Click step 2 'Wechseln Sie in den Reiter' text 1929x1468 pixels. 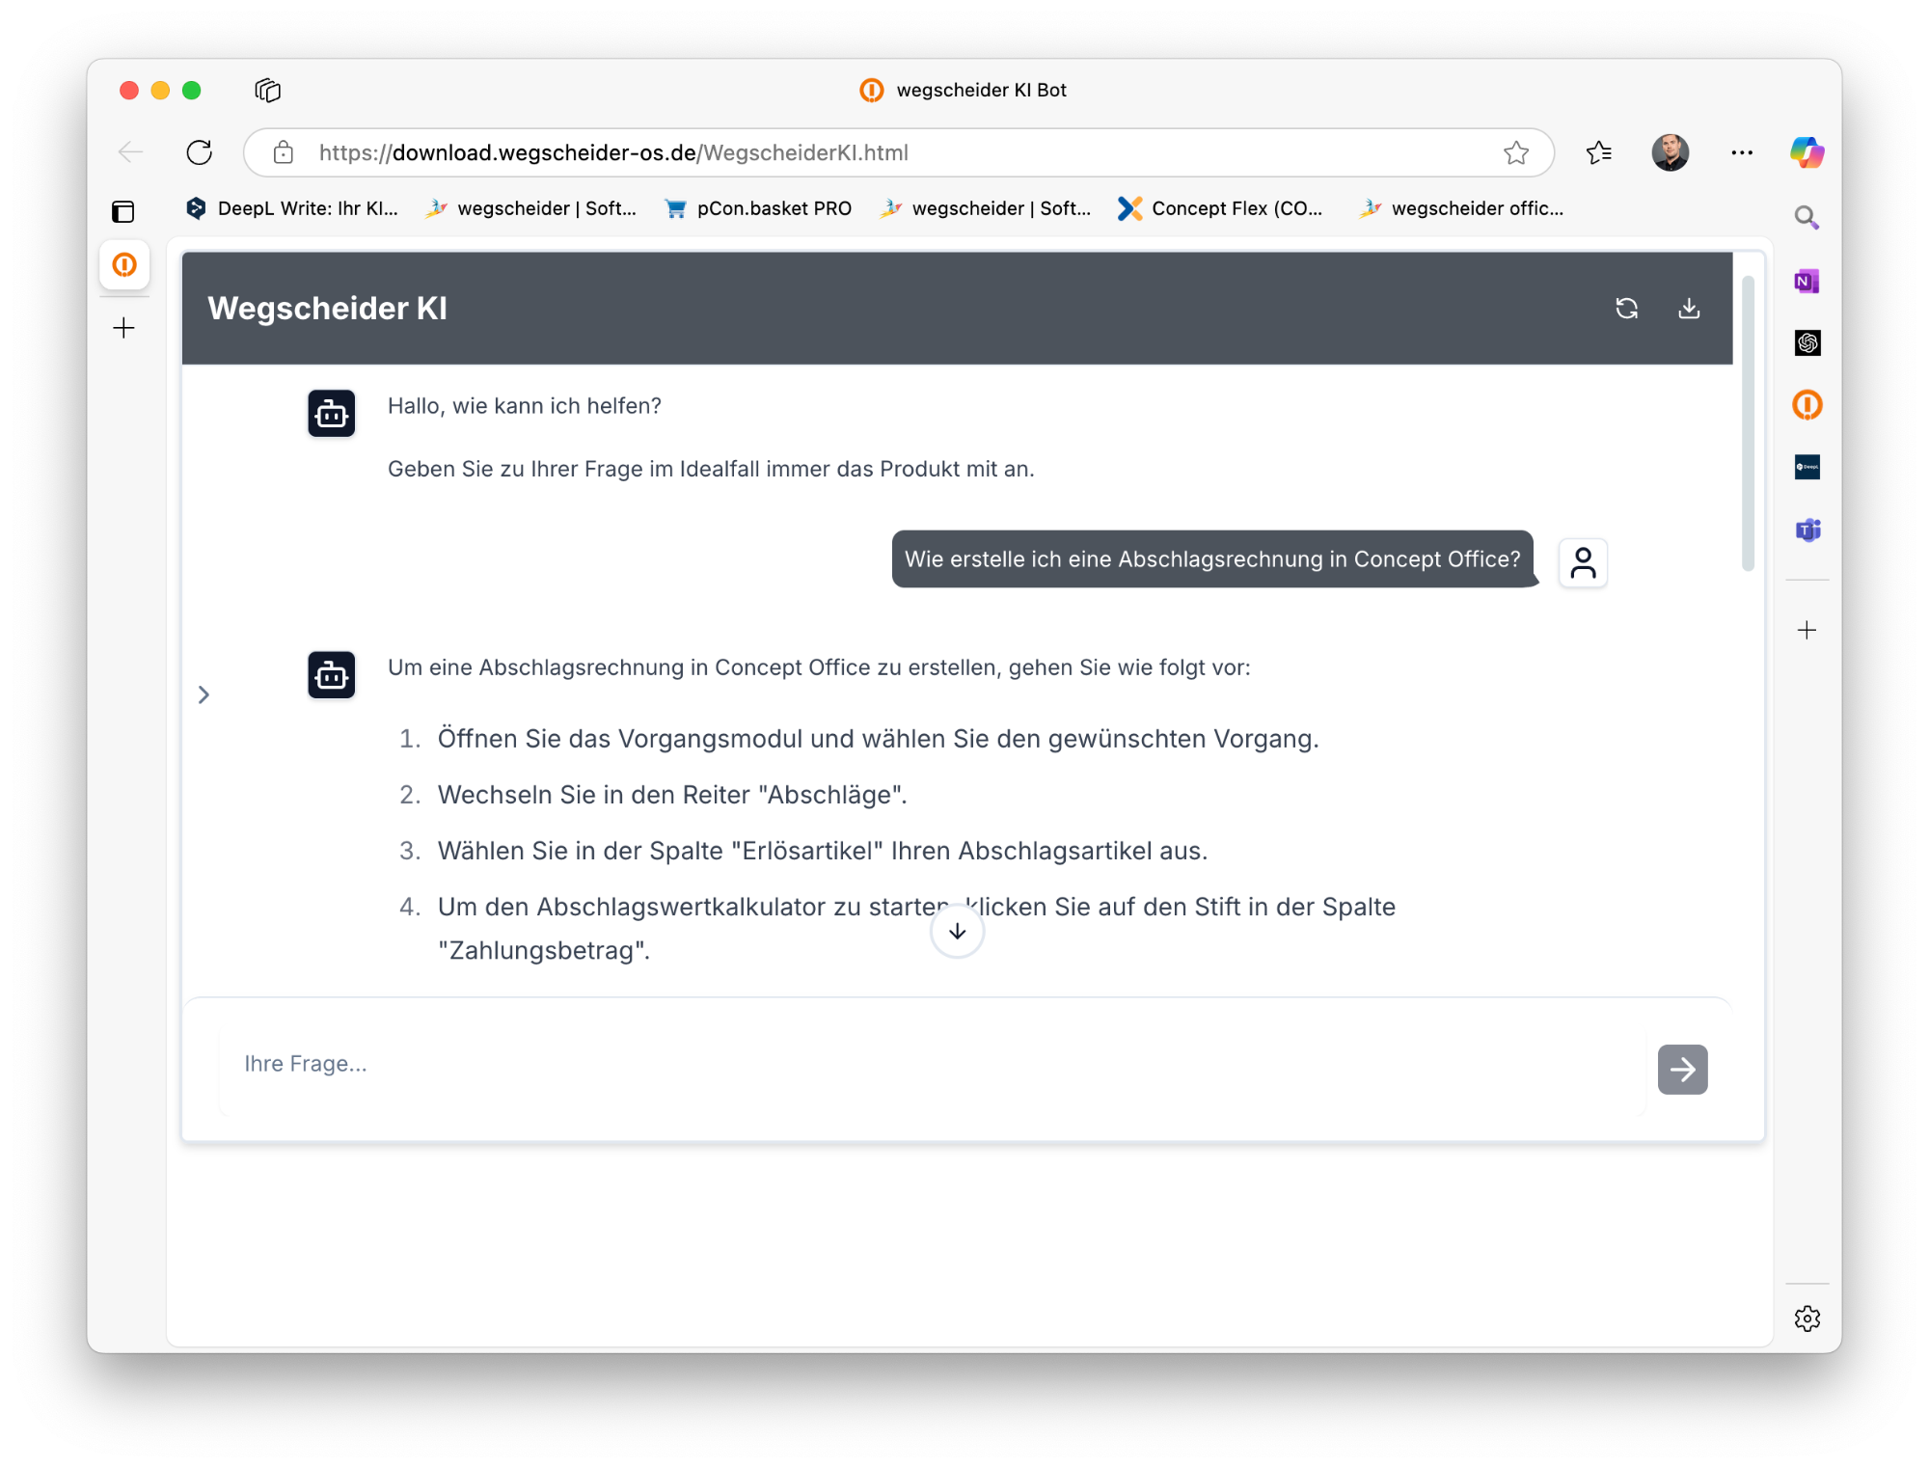(672, 795)
